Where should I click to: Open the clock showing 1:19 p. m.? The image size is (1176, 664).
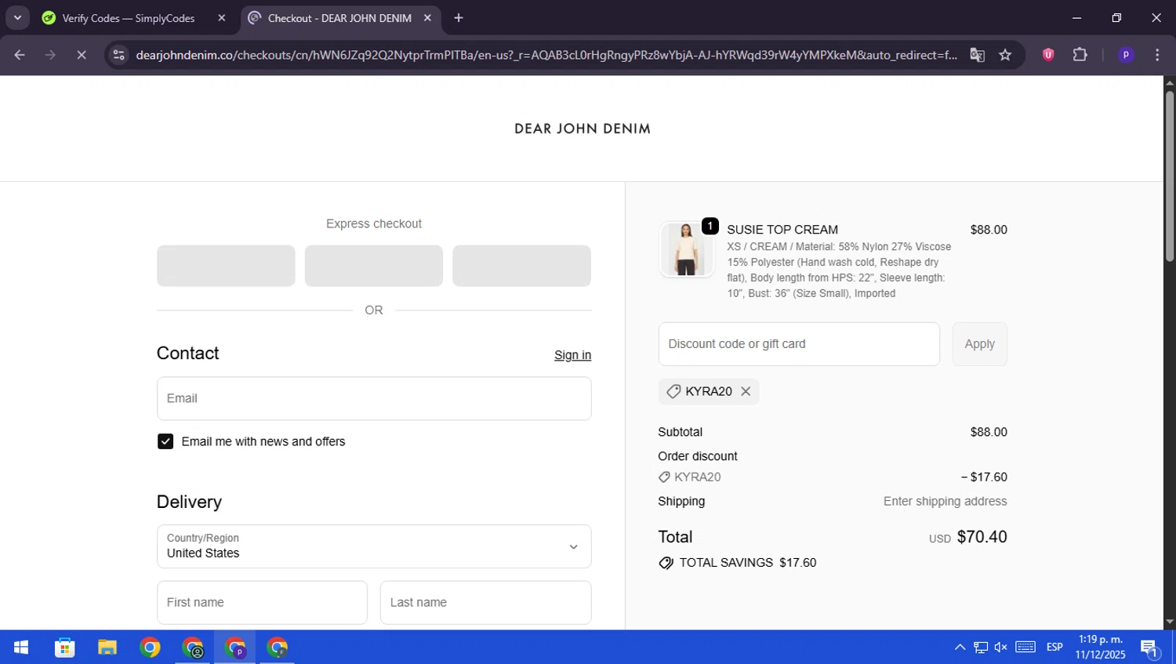[x=1101, y=648]
